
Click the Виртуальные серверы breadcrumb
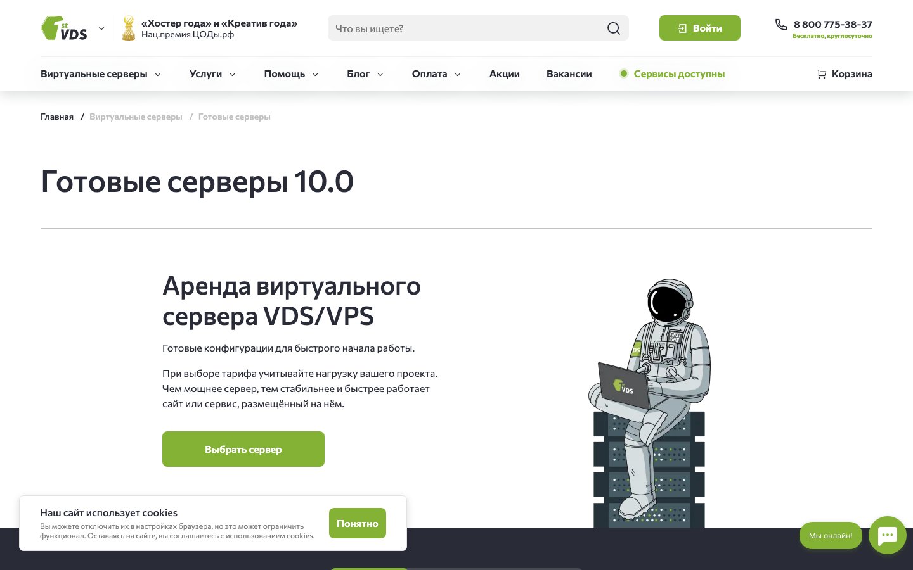[x=136, y=117]
